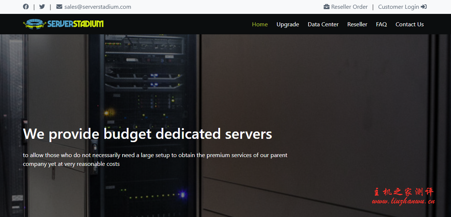
Task: Open the Reseller Order link text
Action: click(349, 7)
